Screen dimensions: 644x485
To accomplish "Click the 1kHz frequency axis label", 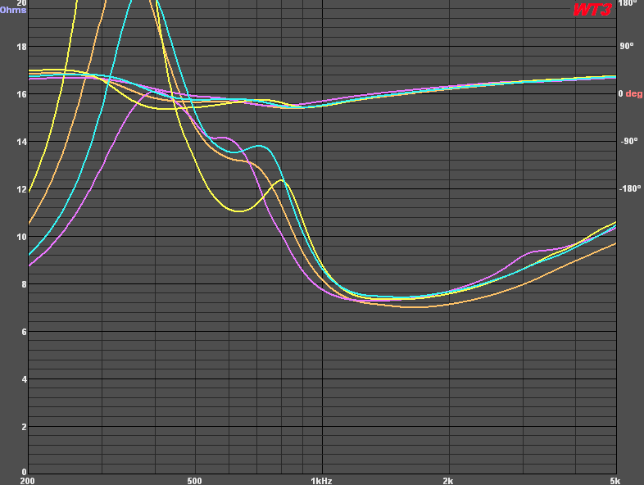I will tap(321, 481).
